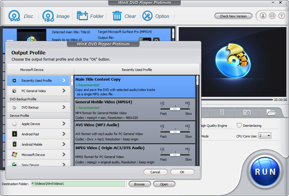The image size is (289, 196).
Task: Open the Option settings wrench icon
Action: pos(147,16)
